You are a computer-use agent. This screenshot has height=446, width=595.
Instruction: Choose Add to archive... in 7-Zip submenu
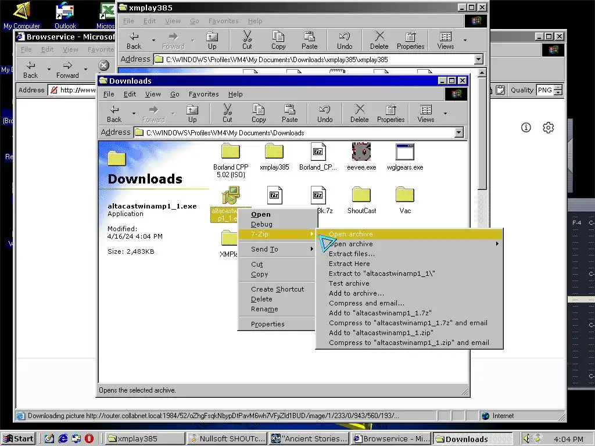(x=410, y=293)
